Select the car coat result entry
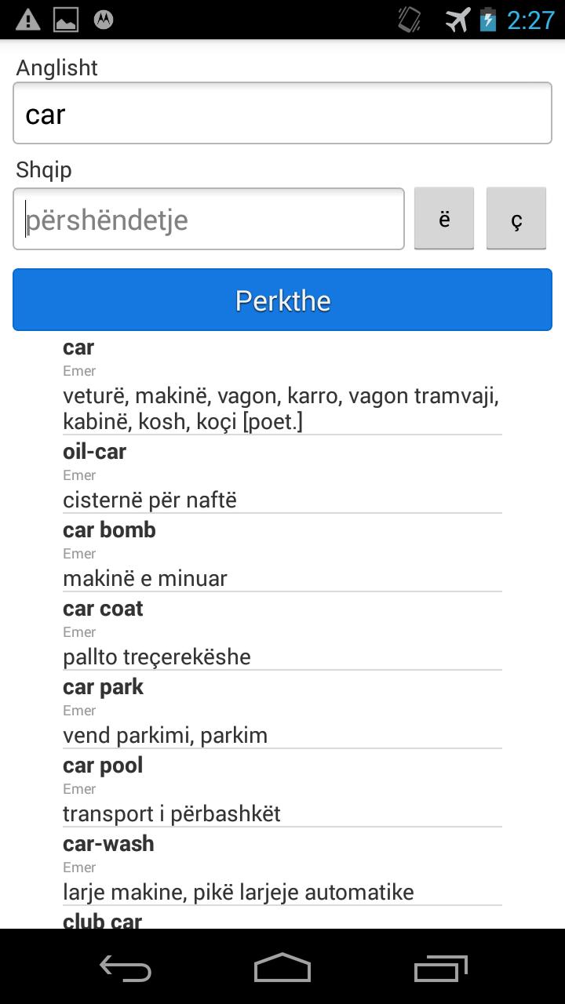This screenshot has height=1004, width=565. pyautogui.click(x=282, y=632)
